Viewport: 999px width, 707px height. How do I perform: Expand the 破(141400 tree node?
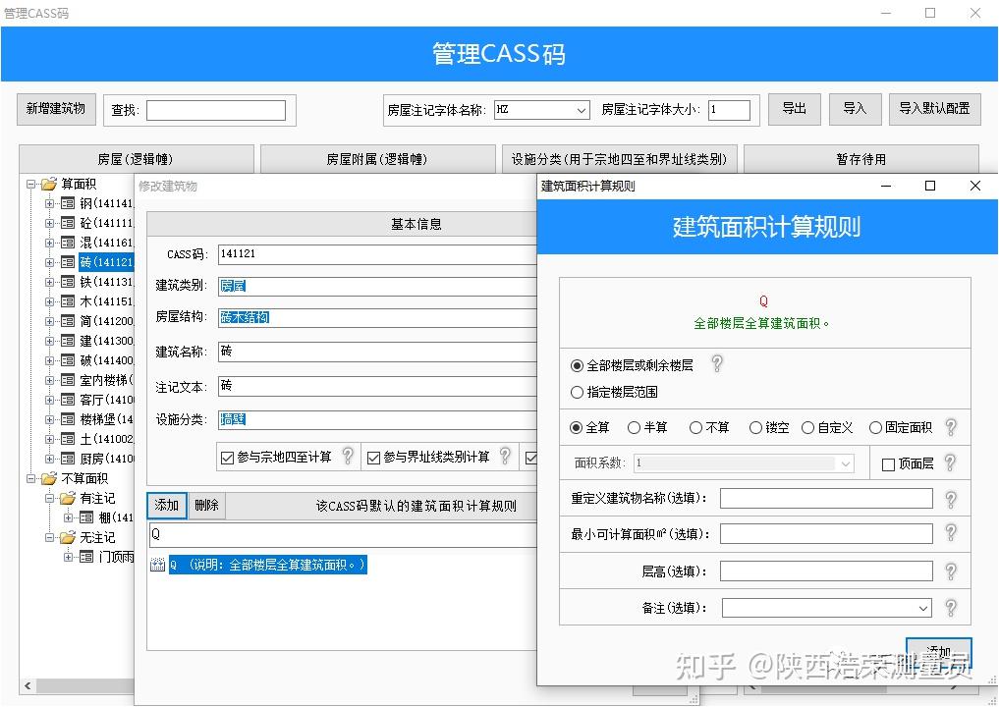coord(49,360)
